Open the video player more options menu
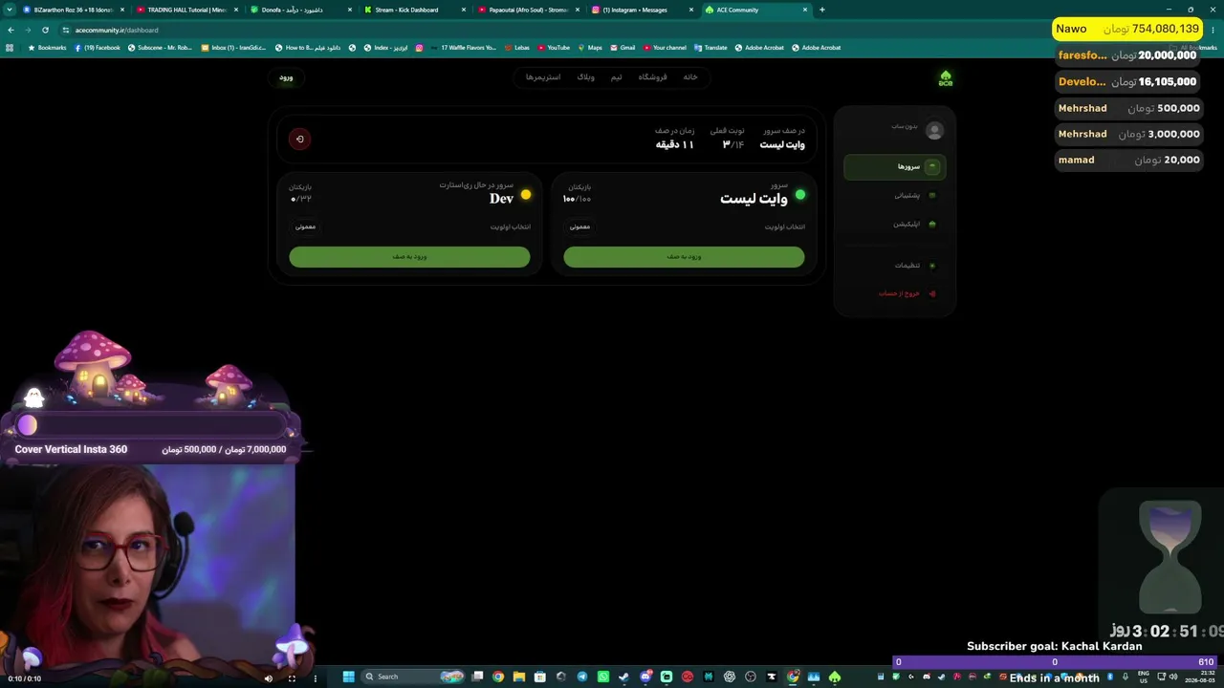This screenshot has width=1224, height=688. pyautogui.click(x=317, y=678)
